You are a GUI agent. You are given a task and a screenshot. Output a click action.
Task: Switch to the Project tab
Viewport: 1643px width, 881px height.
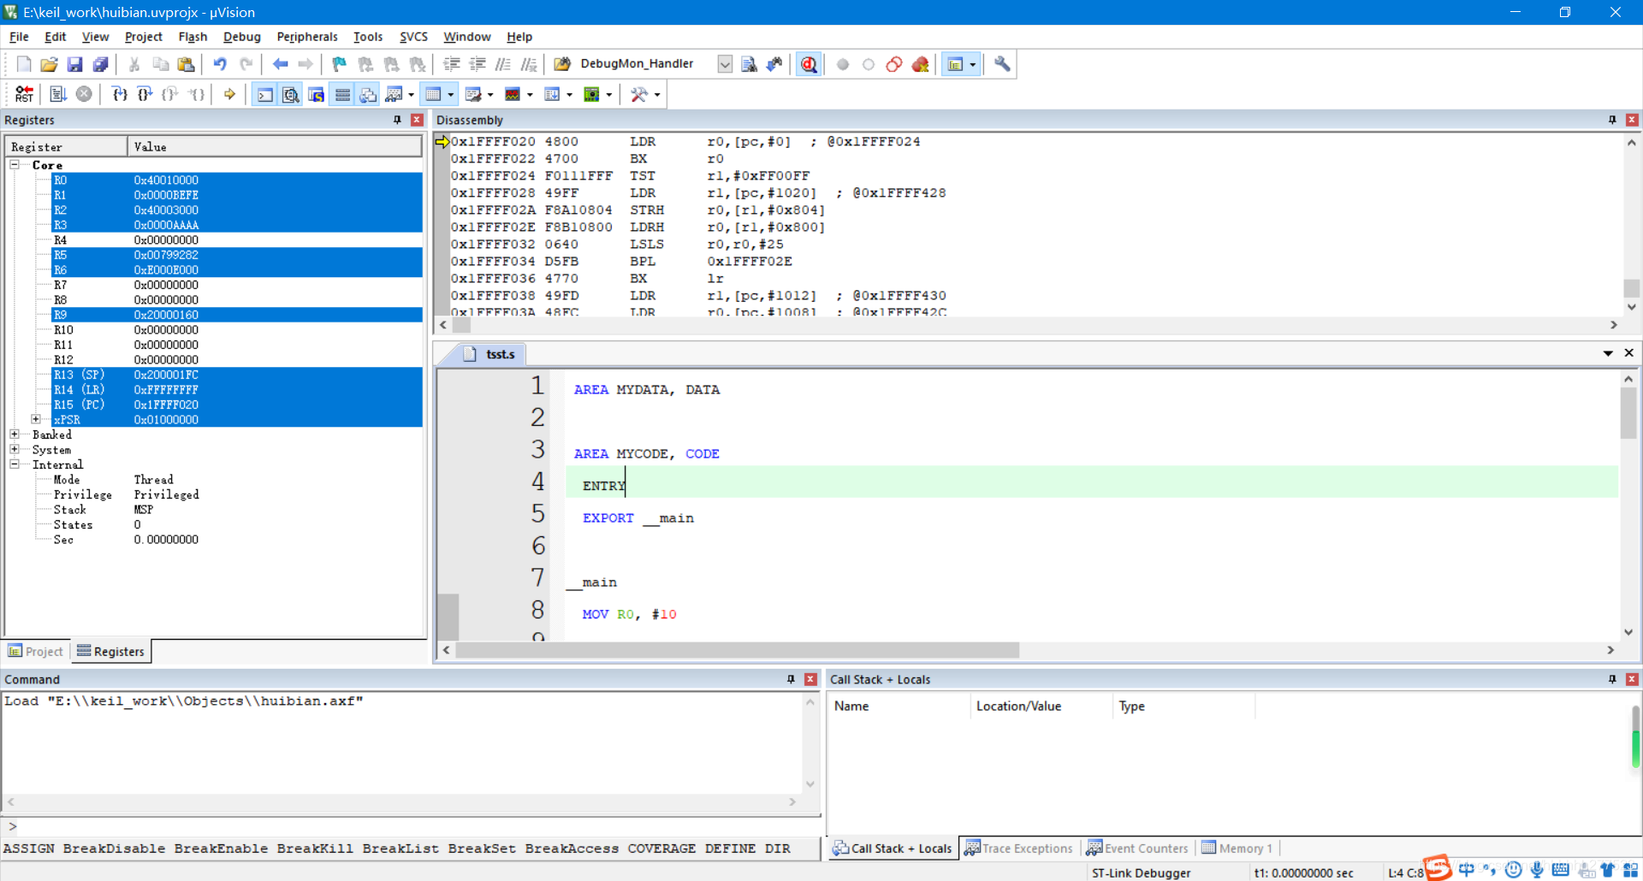coord(36,652)
